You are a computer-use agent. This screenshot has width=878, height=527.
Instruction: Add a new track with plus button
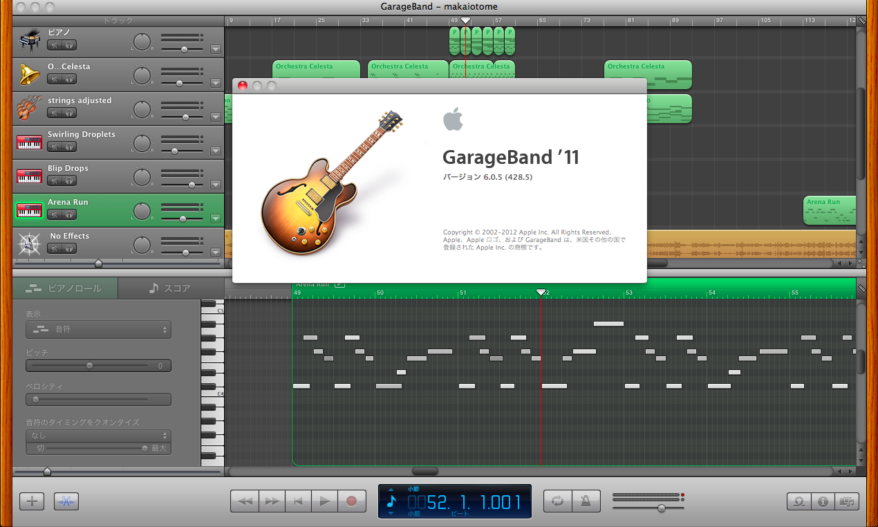(x=32, y=501)
